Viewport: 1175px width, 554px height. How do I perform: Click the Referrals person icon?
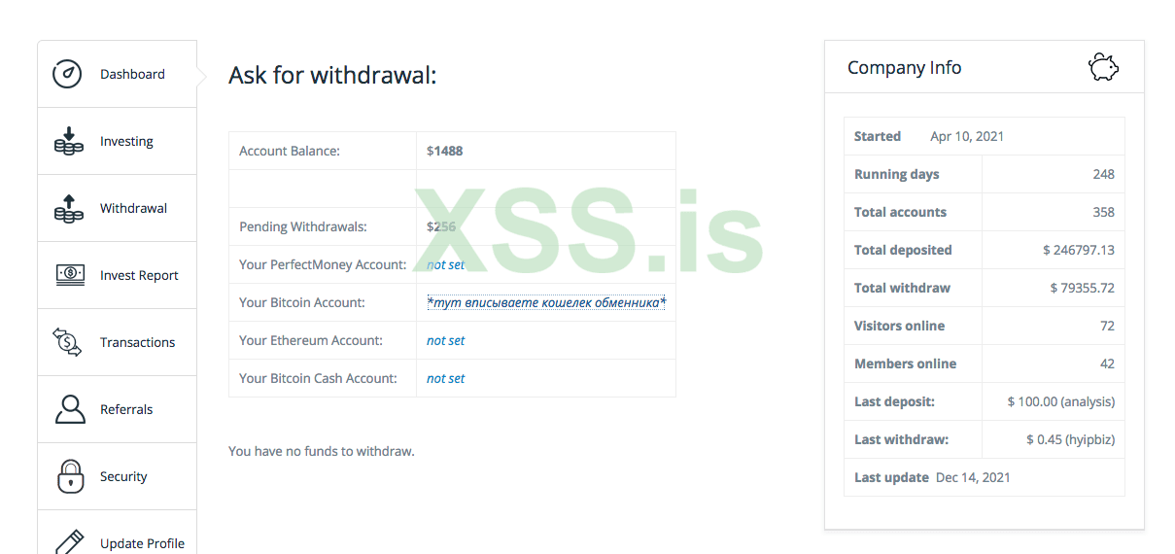coord(69,409)
